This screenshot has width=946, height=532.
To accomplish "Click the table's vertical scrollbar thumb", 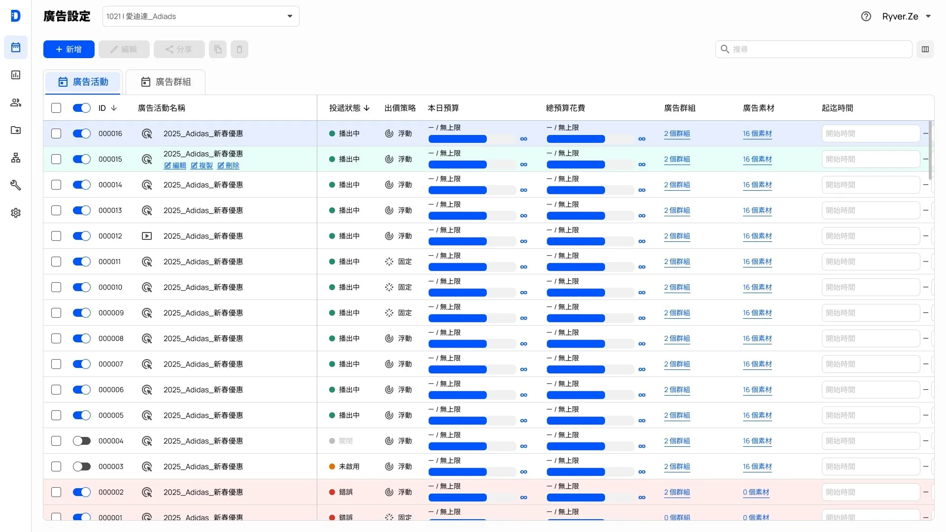I will [930, 150].
